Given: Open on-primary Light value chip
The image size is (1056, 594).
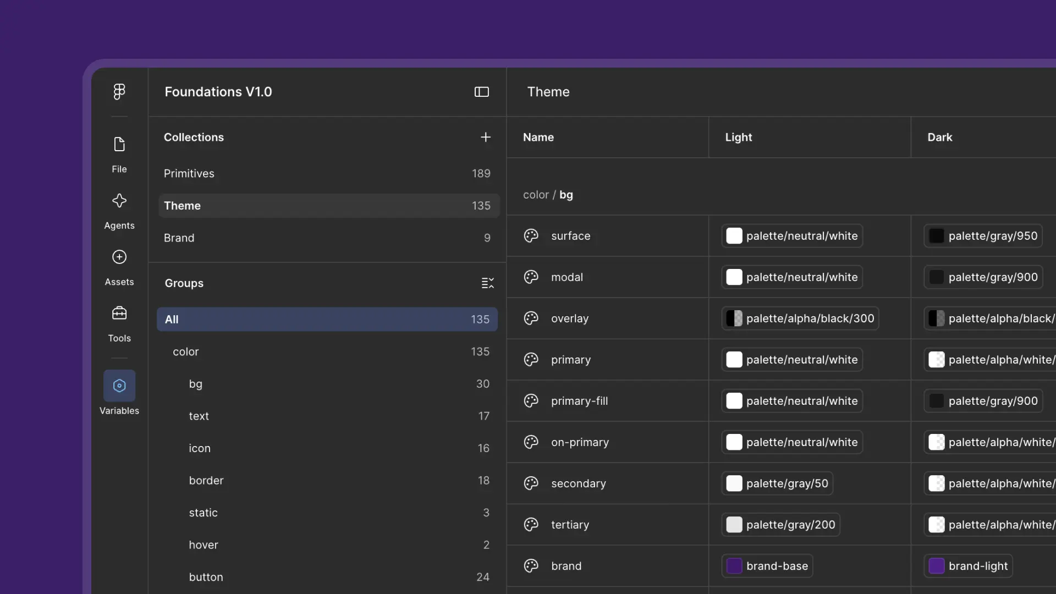Looking at the screenshot, I should pyautogui.click(x=792, y=442).
